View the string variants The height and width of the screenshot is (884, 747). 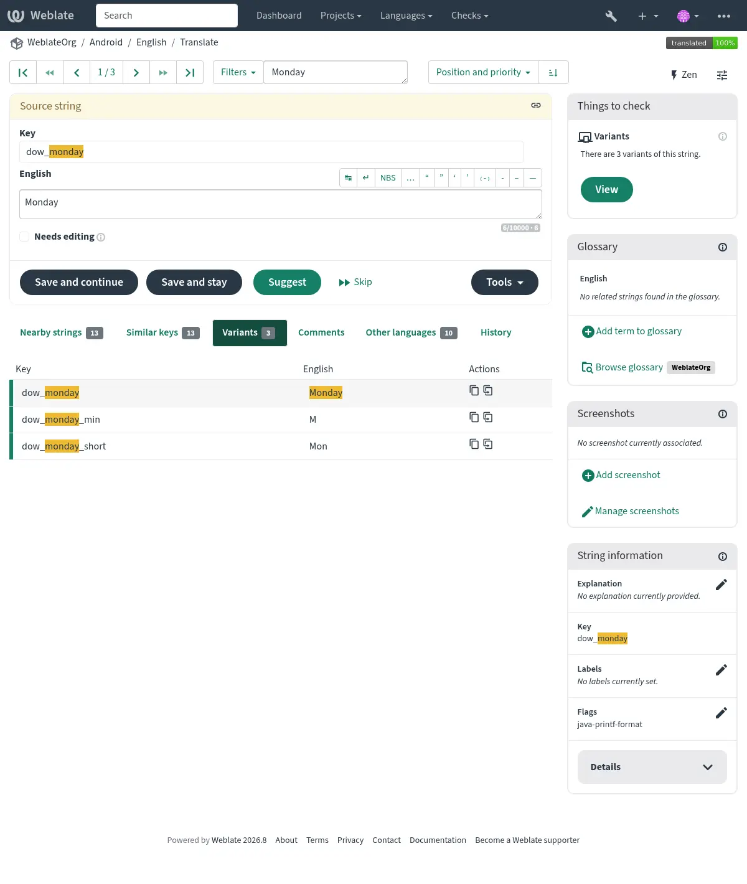[607, 189]
